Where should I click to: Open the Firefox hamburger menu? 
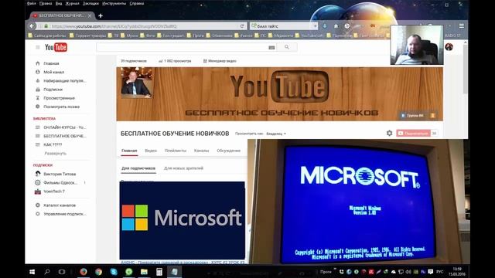coord(462,26)
